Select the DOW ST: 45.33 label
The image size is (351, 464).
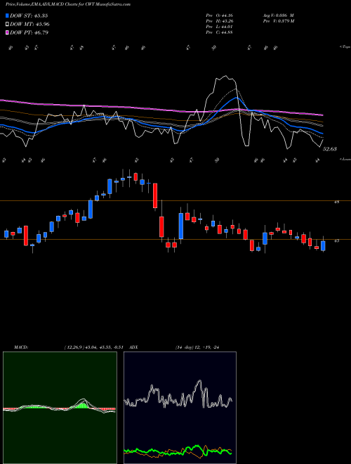pyautogui.click(x=29, y=15)
